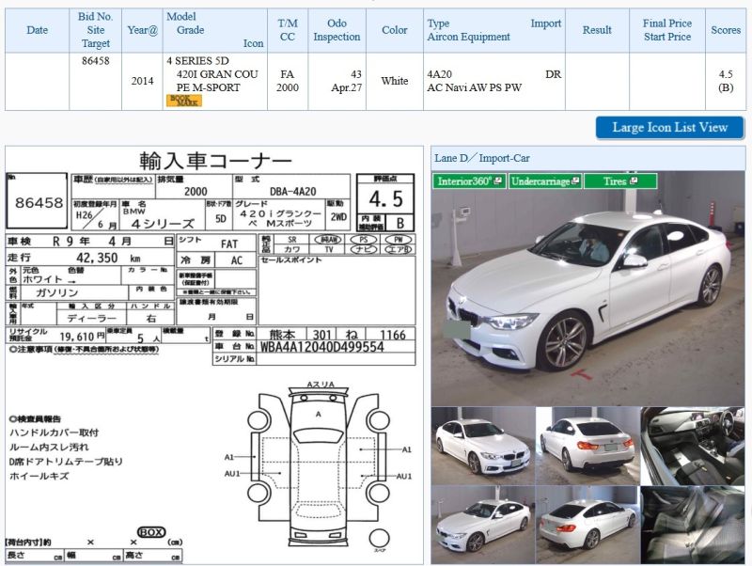Image resolution: width=752 pixels, height=566 pixels.
Task: Click bid number 86458 in the table
Action: (x=96, y=61)
